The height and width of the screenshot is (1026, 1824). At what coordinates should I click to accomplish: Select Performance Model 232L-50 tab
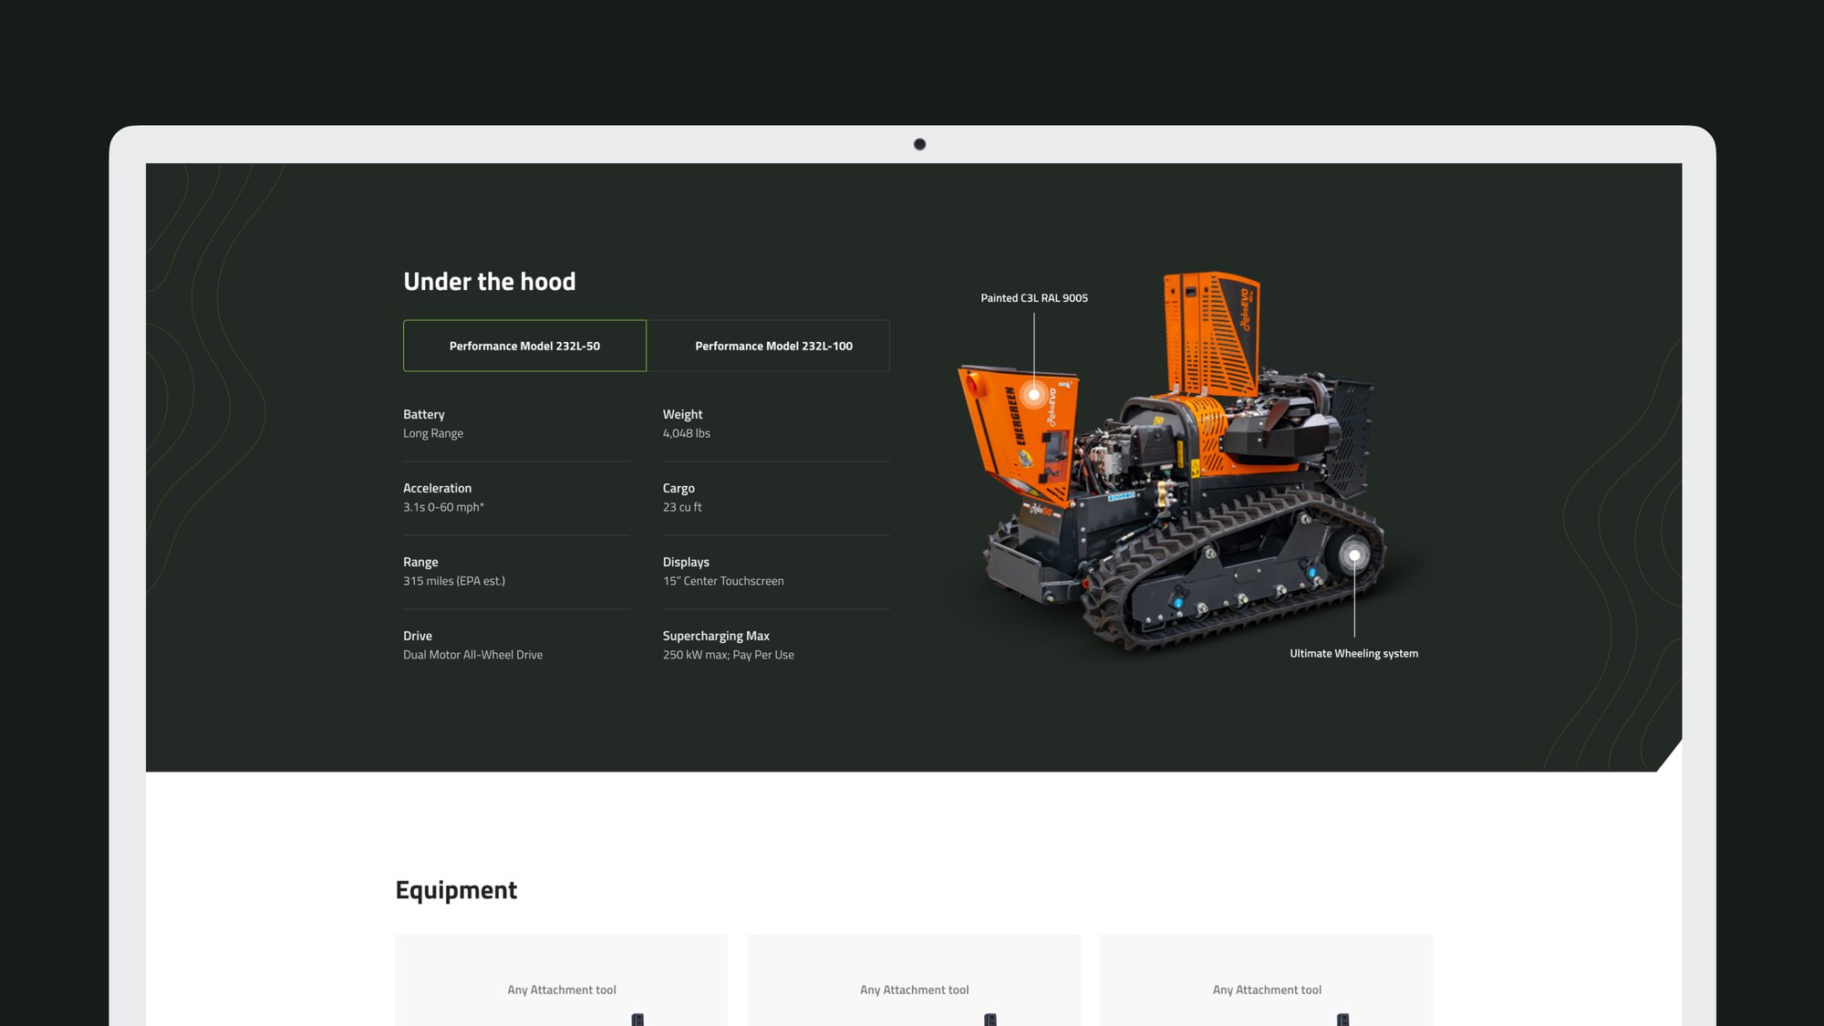tap(524, 346)
